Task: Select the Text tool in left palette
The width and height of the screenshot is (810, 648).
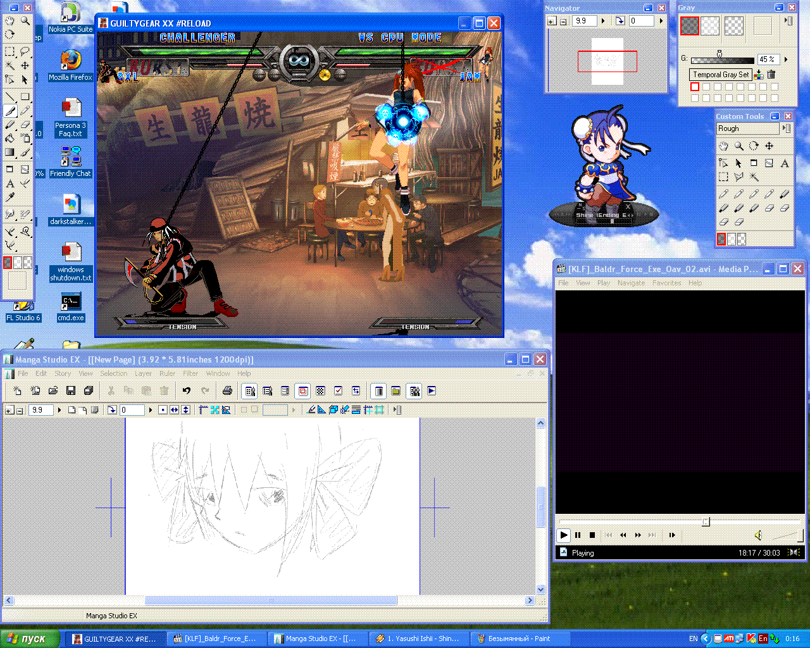Action: (x=9, y=184)
